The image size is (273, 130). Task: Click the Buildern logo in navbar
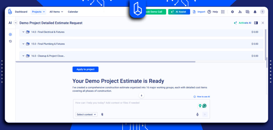pos(10,12)
